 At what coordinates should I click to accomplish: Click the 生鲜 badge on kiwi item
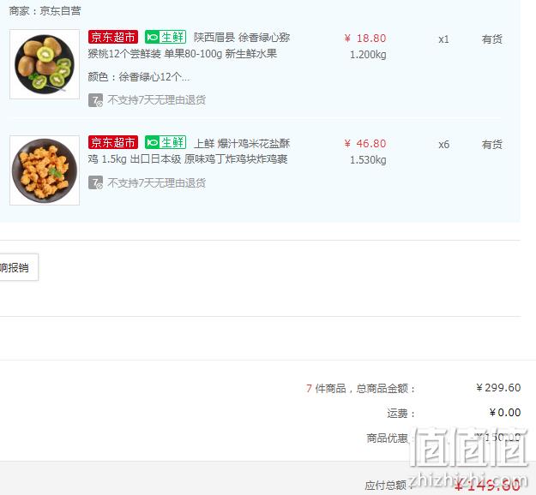[166, 37]
